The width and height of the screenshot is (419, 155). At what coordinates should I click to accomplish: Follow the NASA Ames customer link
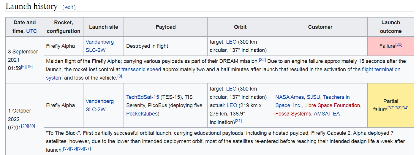290,97
